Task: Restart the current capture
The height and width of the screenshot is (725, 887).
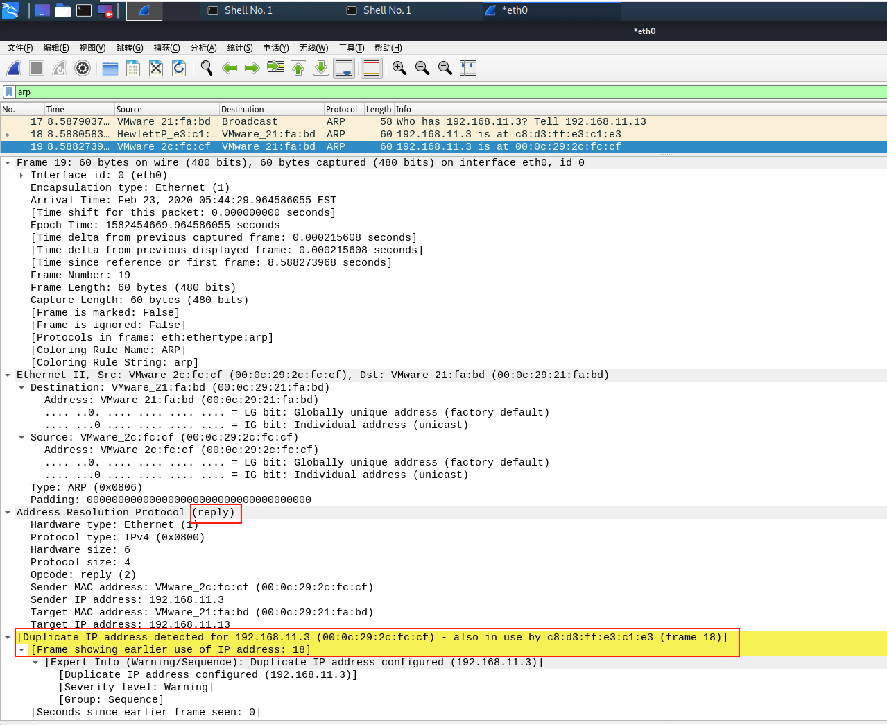Action: (x=59, y=68)
